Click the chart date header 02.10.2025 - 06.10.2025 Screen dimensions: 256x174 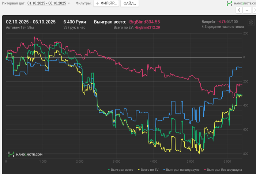31,22
